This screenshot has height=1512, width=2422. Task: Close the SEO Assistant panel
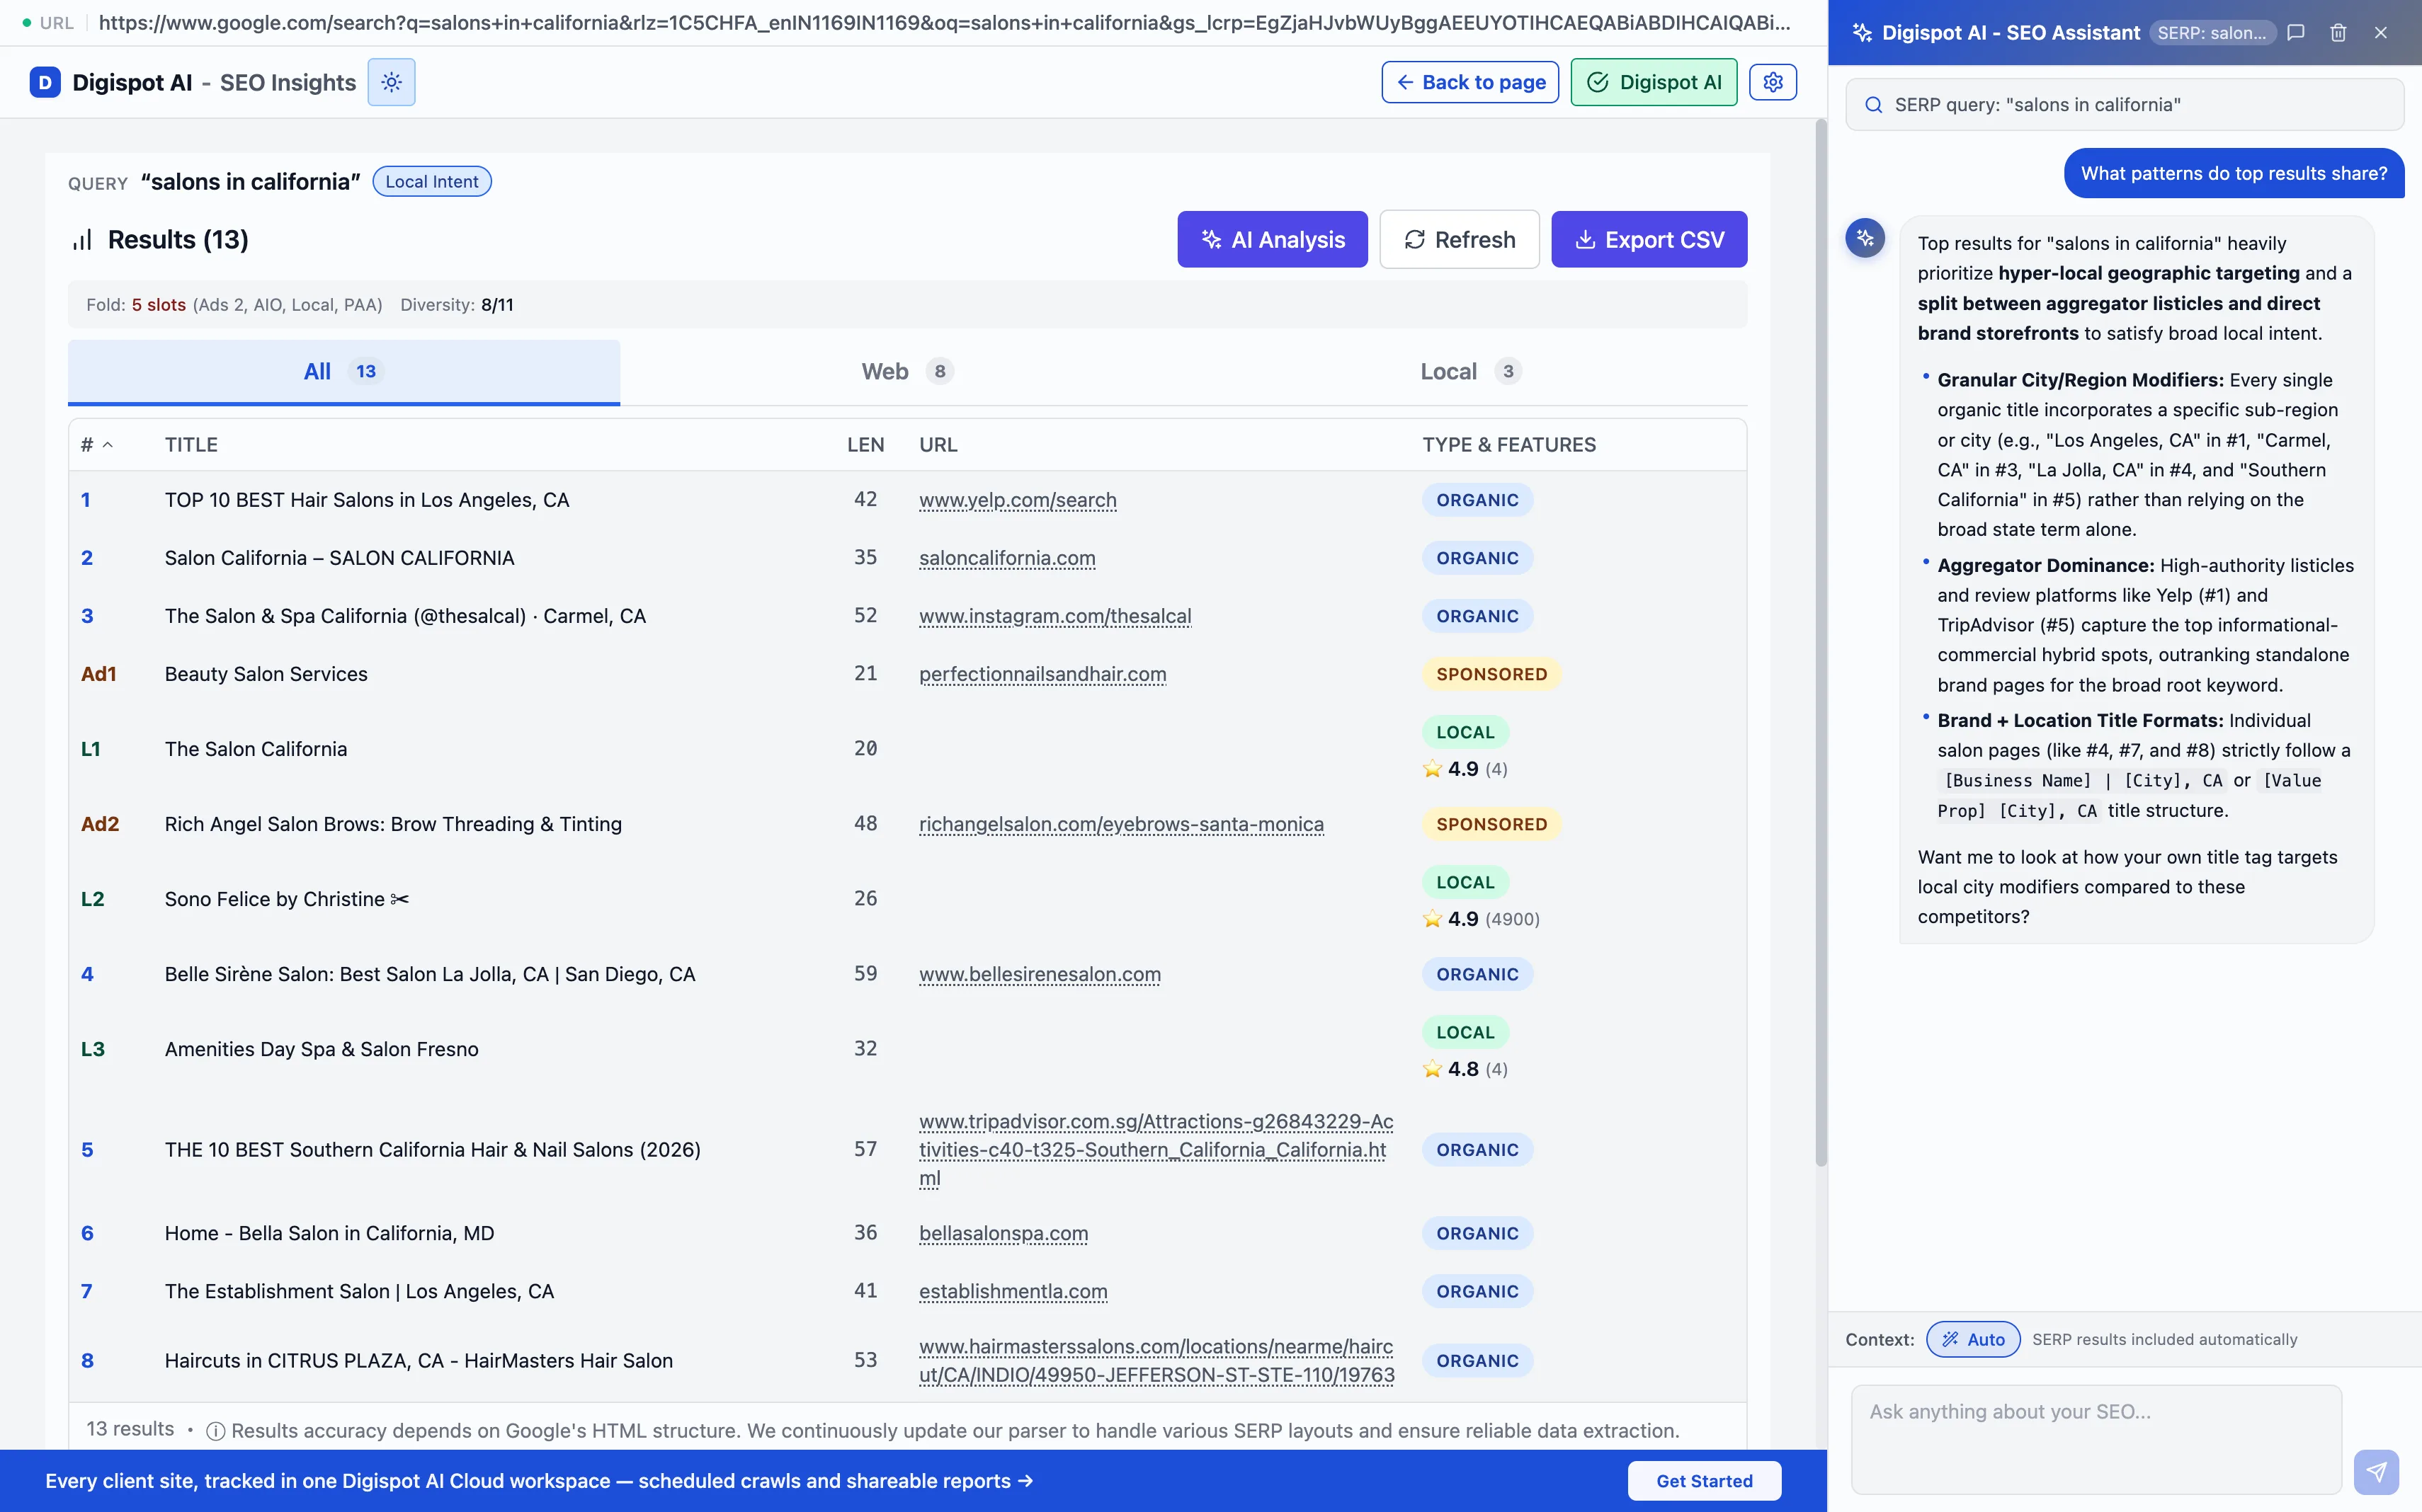[x=2381, y=32]
